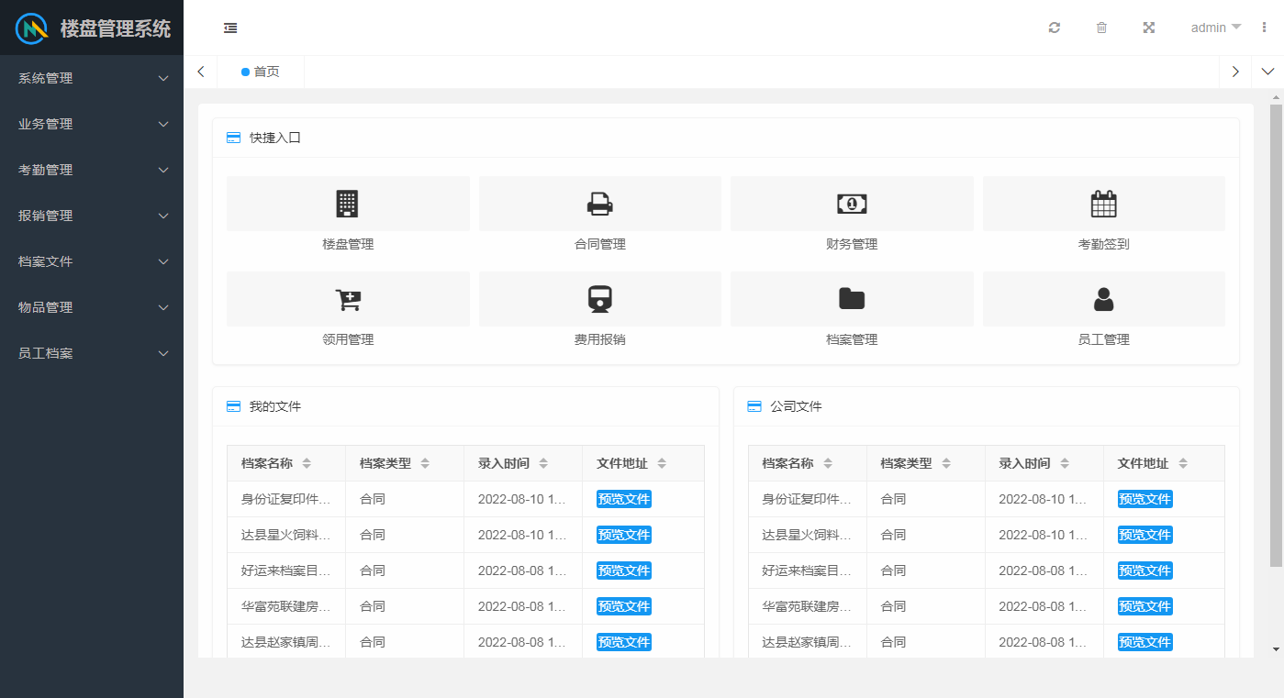Sort 我的文件 table by 录入时间

point(543,463)
